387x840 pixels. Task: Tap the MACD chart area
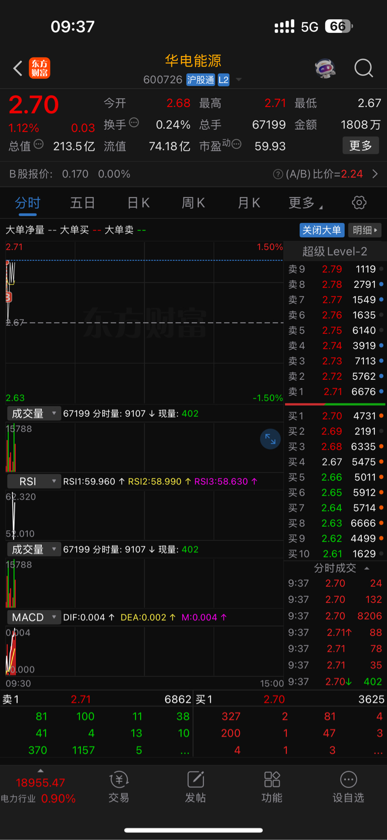[x=144, y=651]
